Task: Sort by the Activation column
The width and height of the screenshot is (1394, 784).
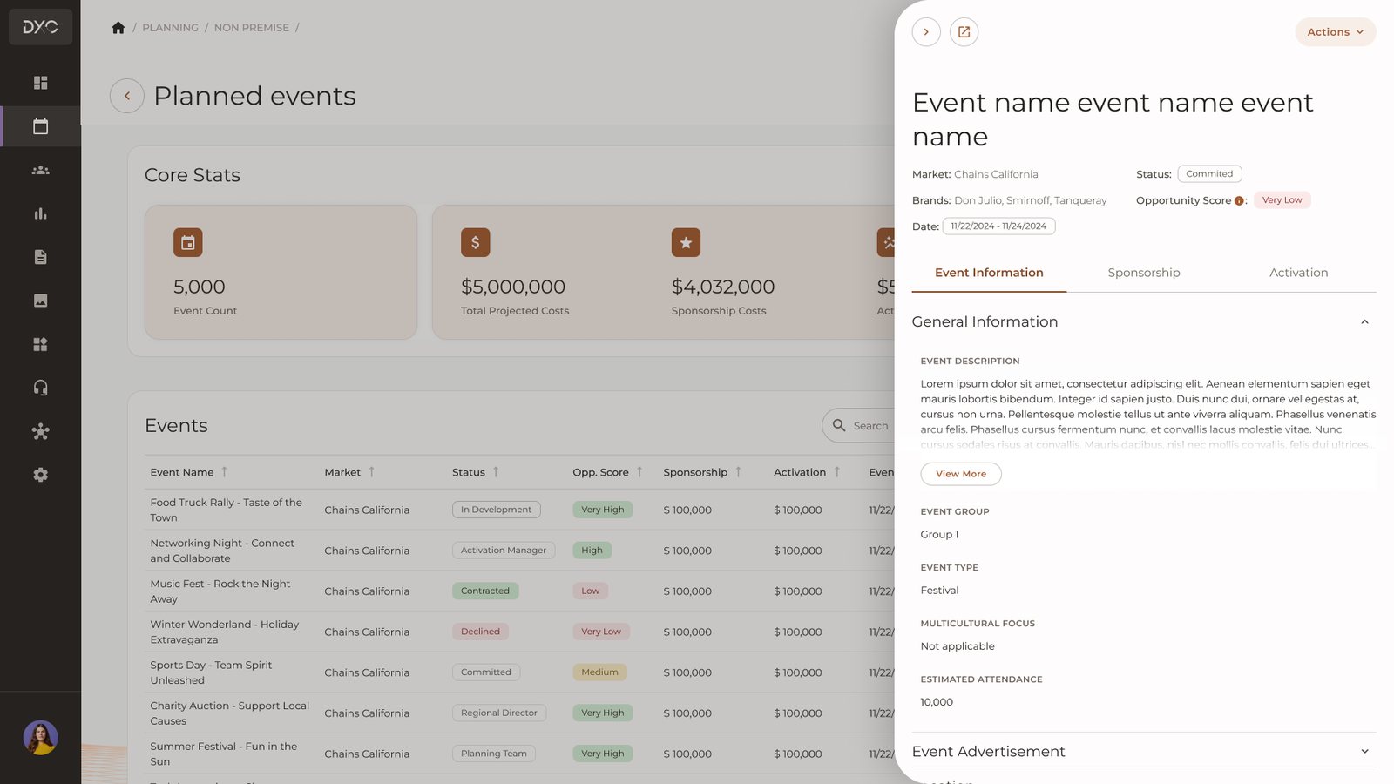Action: (x=837, y=471)
